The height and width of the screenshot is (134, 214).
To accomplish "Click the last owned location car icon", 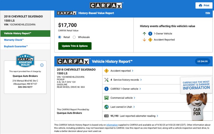I will click(x=106, y=107).
